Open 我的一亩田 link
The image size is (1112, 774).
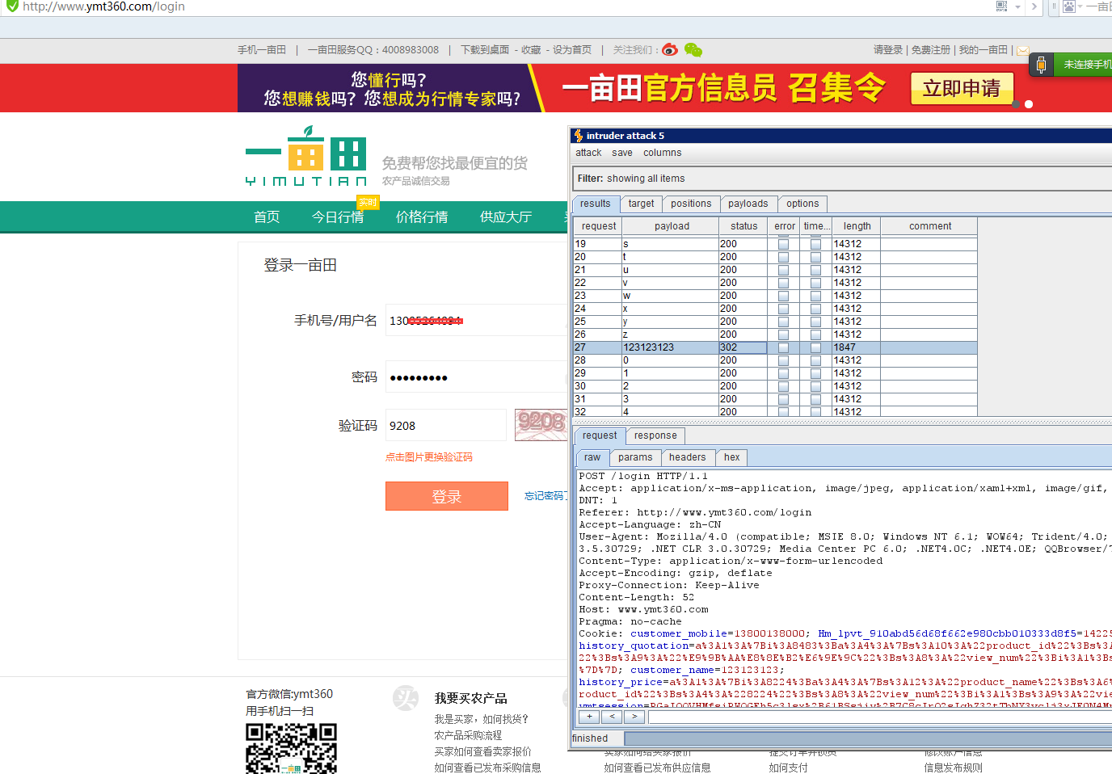(984, 50)
